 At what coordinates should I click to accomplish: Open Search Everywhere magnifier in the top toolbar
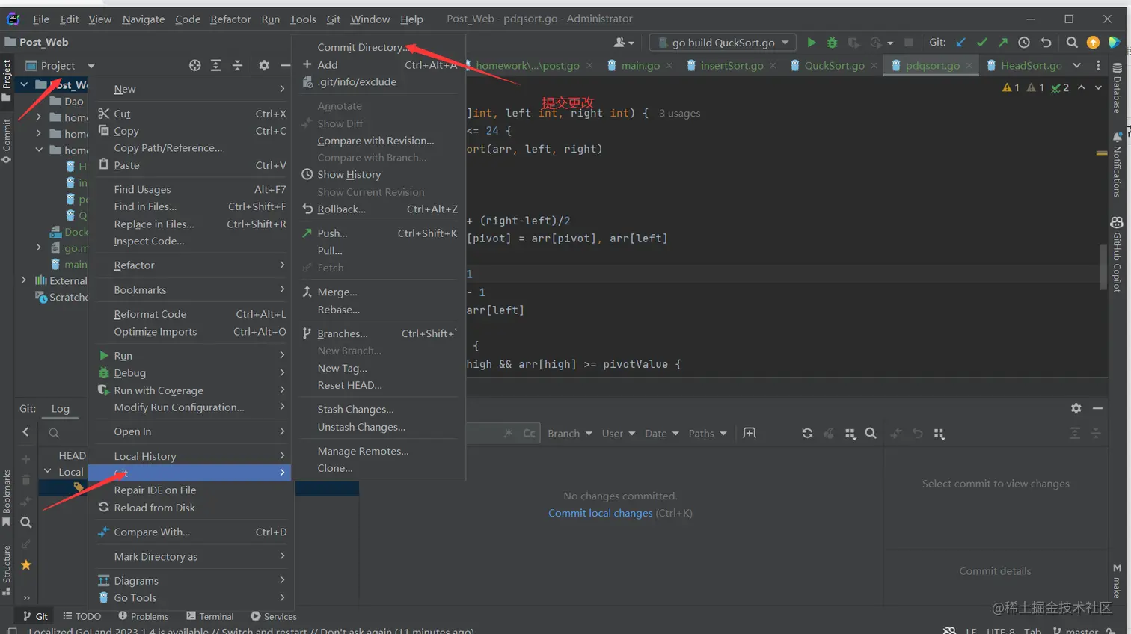[1072, 43]
